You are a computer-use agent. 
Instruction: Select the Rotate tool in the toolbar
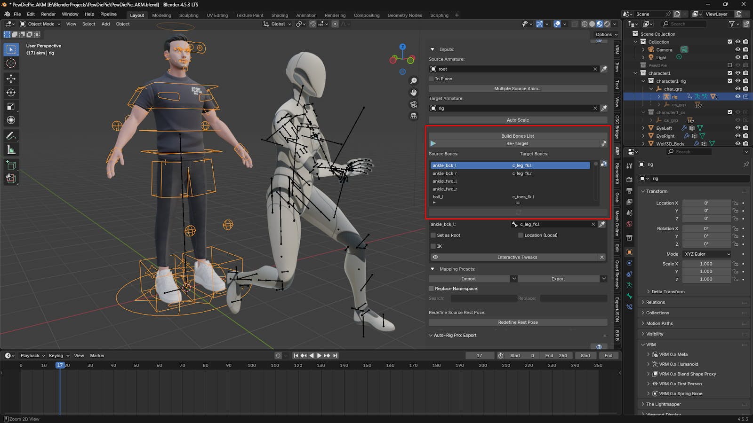tap(11, 93)
